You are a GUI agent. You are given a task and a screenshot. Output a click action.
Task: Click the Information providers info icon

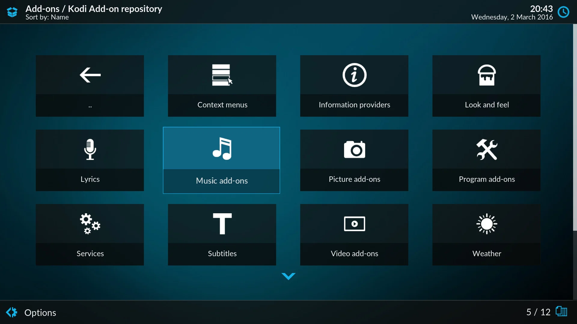pyautogui.click(x=354, y=75)
